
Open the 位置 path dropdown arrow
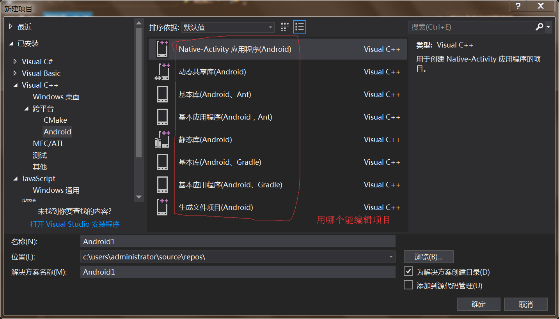[391, 257]
